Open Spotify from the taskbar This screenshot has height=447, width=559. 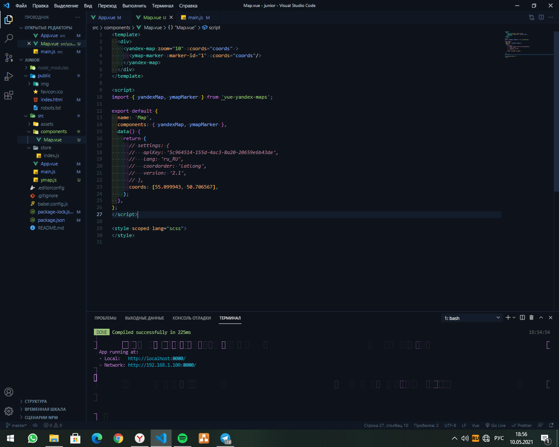183,438
